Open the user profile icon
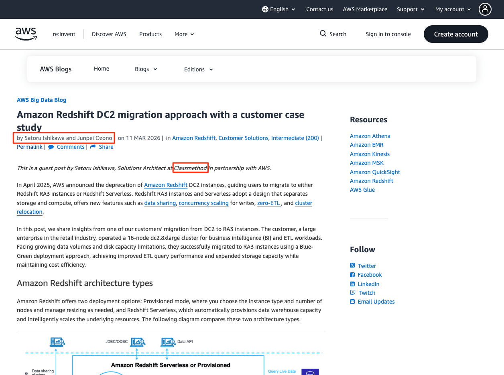 485,9
